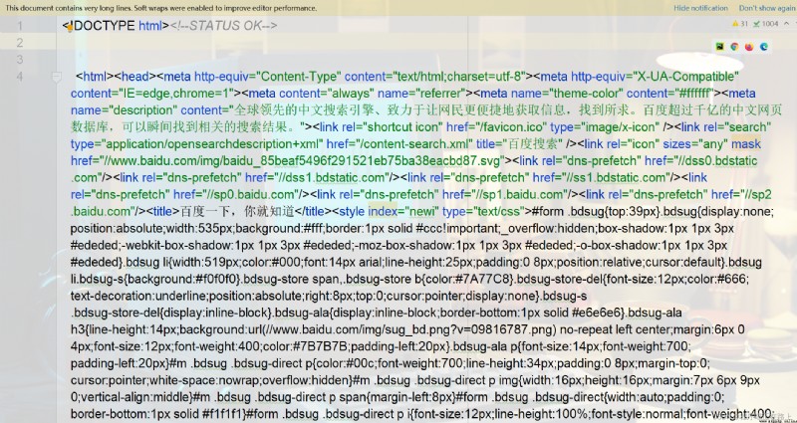The width and height of the screenshot is (797, 423).
Task: Click the green typo indicator showing 1004
Action: pyautogui.click(x=766, y=23)
